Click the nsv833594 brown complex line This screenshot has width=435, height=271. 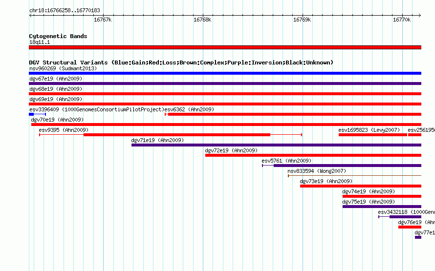point(354,176)
